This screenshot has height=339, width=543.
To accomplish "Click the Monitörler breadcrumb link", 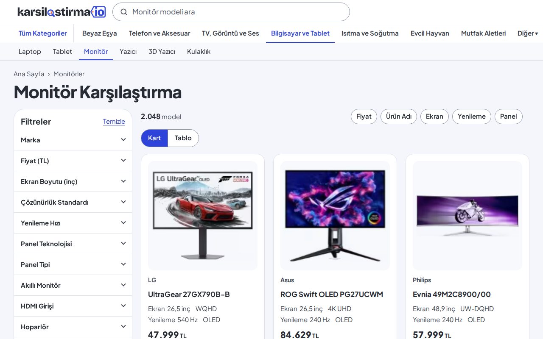I will click(69, 74).
